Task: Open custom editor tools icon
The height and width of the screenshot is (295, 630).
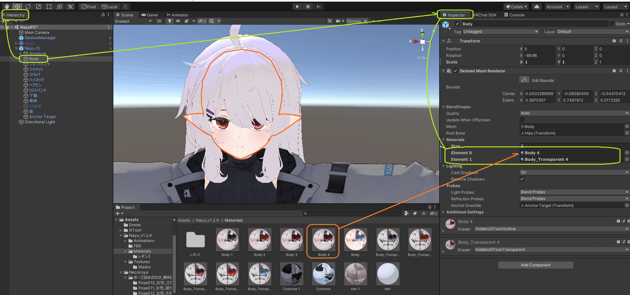Action: [x=70, y=7]
